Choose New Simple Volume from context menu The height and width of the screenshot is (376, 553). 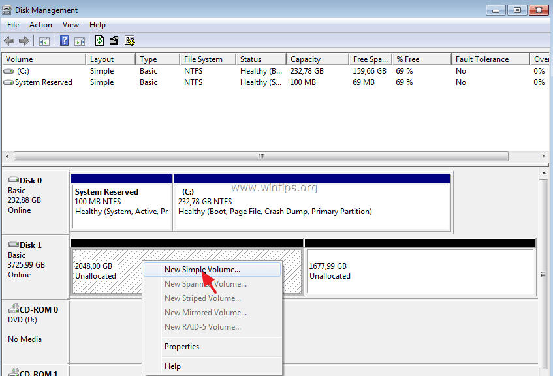tap(204, 269)
